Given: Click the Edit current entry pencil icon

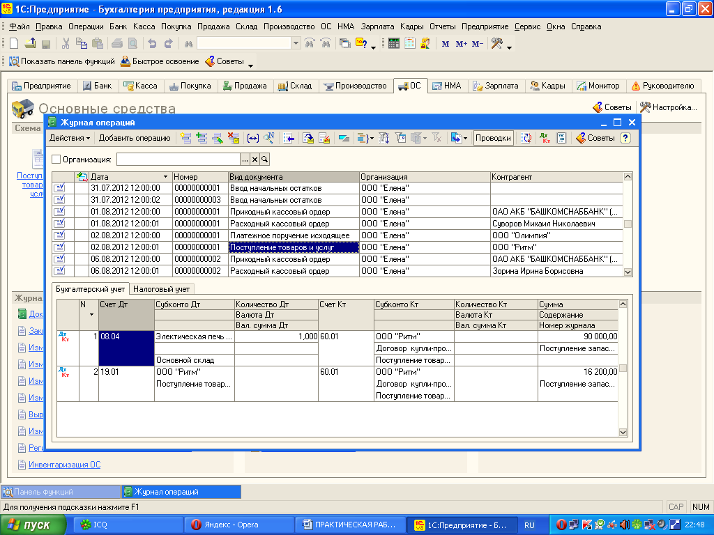Looking at the screenshot, I should coord(218,138).
